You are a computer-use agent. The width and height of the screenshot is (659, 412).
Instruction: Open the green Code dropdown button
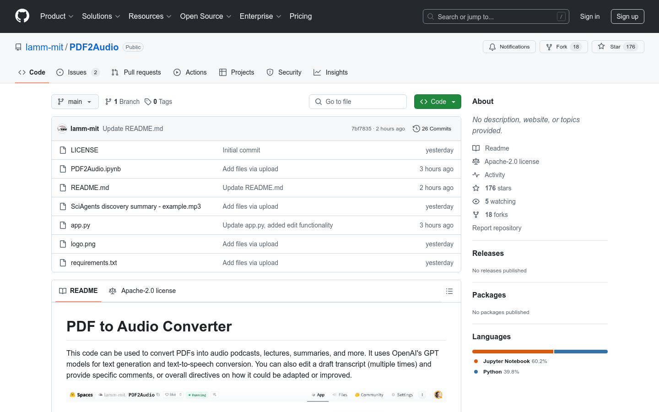click(438, 102)
